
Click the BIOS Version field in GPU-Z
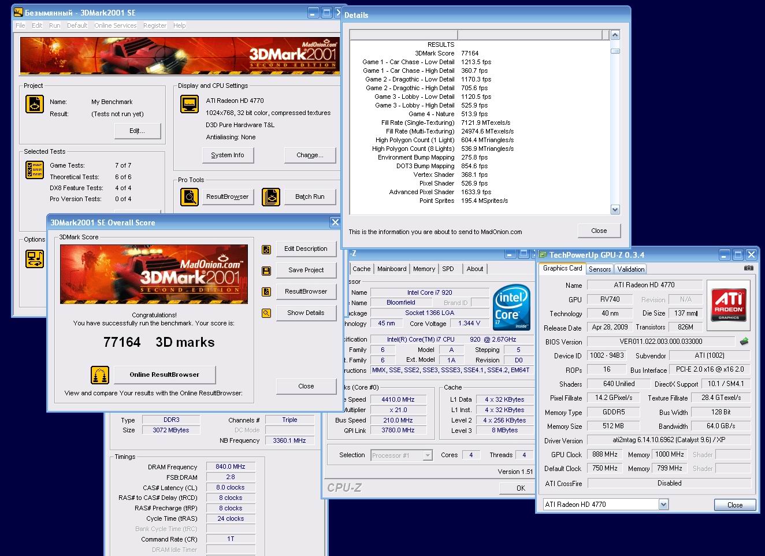click(661, 342)
